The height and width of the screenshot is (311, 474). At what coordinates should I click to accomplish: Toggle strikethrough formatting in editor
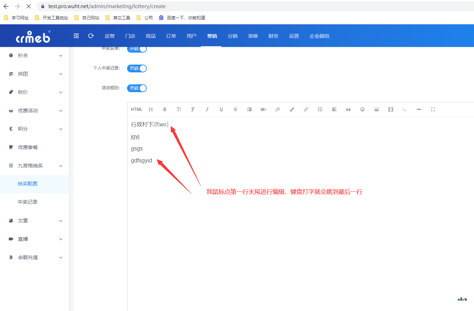[235, 109]
